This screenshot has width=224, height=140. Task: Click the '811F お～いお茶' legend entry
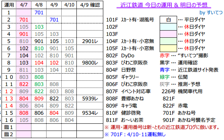tap(125, 120)
